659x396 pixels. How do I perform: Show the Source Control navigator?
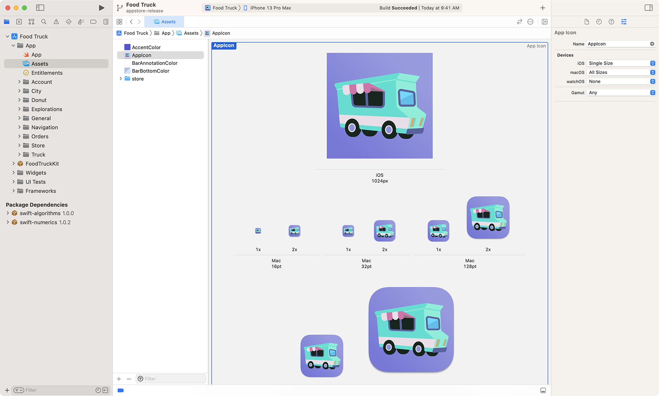[19, 22]
